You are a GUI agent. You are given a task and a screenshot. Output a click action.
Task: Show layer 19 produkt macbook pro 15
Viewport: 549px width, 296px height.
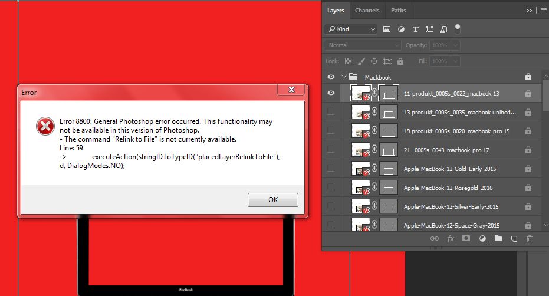pos(330,131)
